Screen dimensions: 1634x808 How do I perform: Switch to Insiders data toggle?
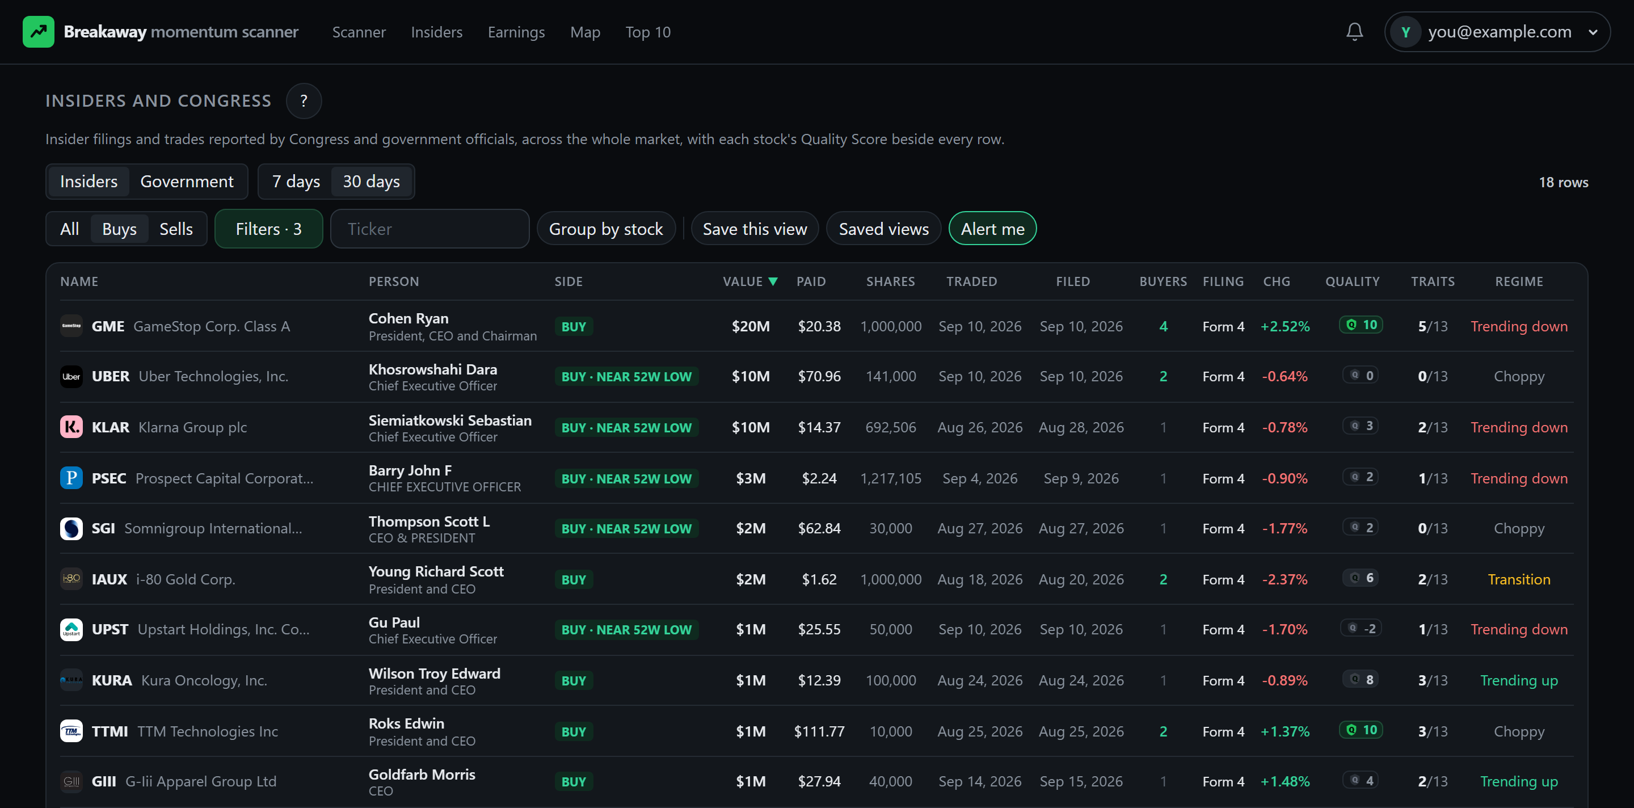point(89,182)
